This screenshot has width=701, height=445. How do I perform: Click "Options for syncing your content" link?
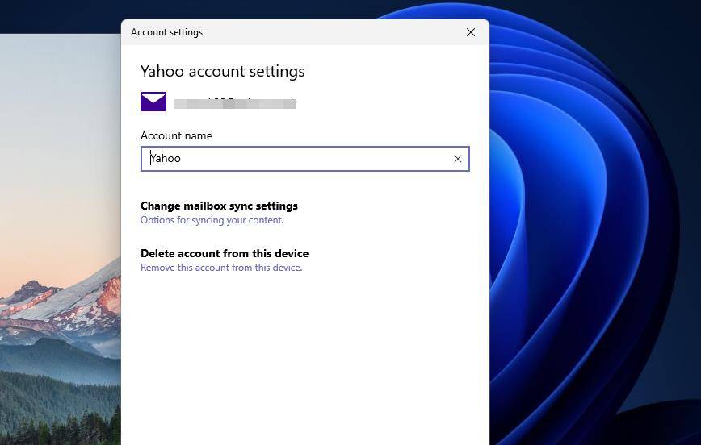(212, 220)
